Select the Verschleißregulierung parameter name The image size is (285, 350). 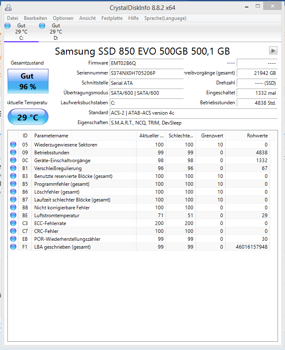(x=58, y=168)
